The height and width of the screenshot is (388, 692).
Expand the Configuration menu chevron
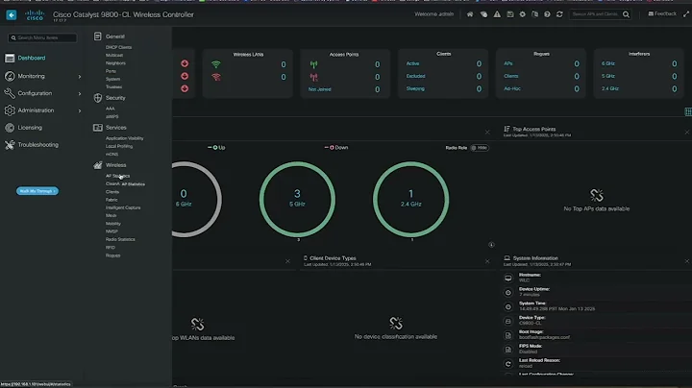tap(80, 93)
